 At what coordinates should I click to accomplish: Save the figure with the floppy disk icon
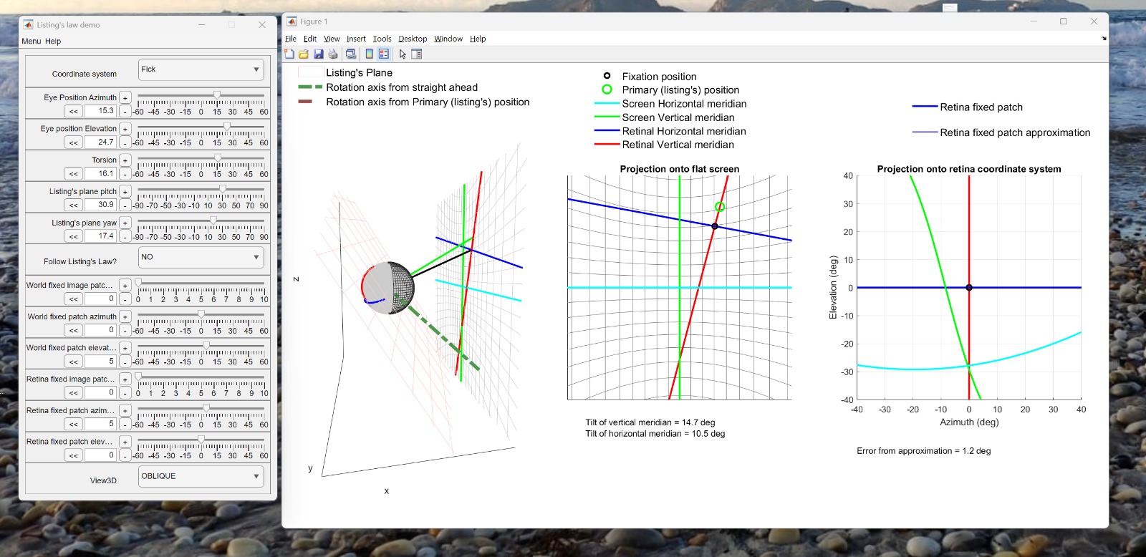[x=319, y=54]
